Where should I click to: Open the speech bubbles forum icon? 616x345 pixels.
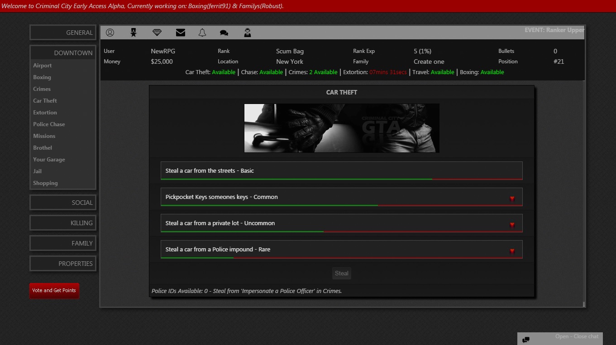point(224,33)
